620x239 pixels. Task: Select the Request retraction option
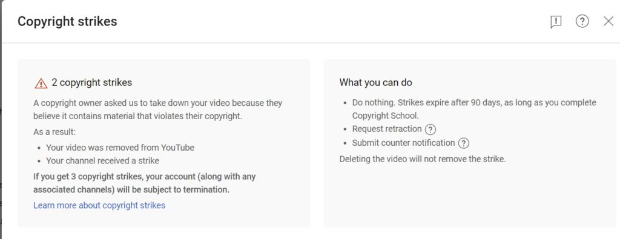[x=387, y=129]
